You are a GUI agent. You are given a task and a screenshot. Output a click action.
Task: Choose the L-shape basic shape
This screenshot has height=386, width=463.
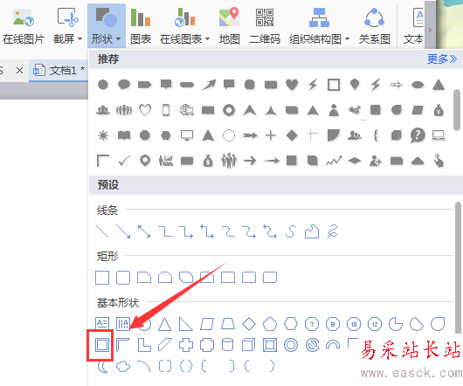[x=144, y=345]
